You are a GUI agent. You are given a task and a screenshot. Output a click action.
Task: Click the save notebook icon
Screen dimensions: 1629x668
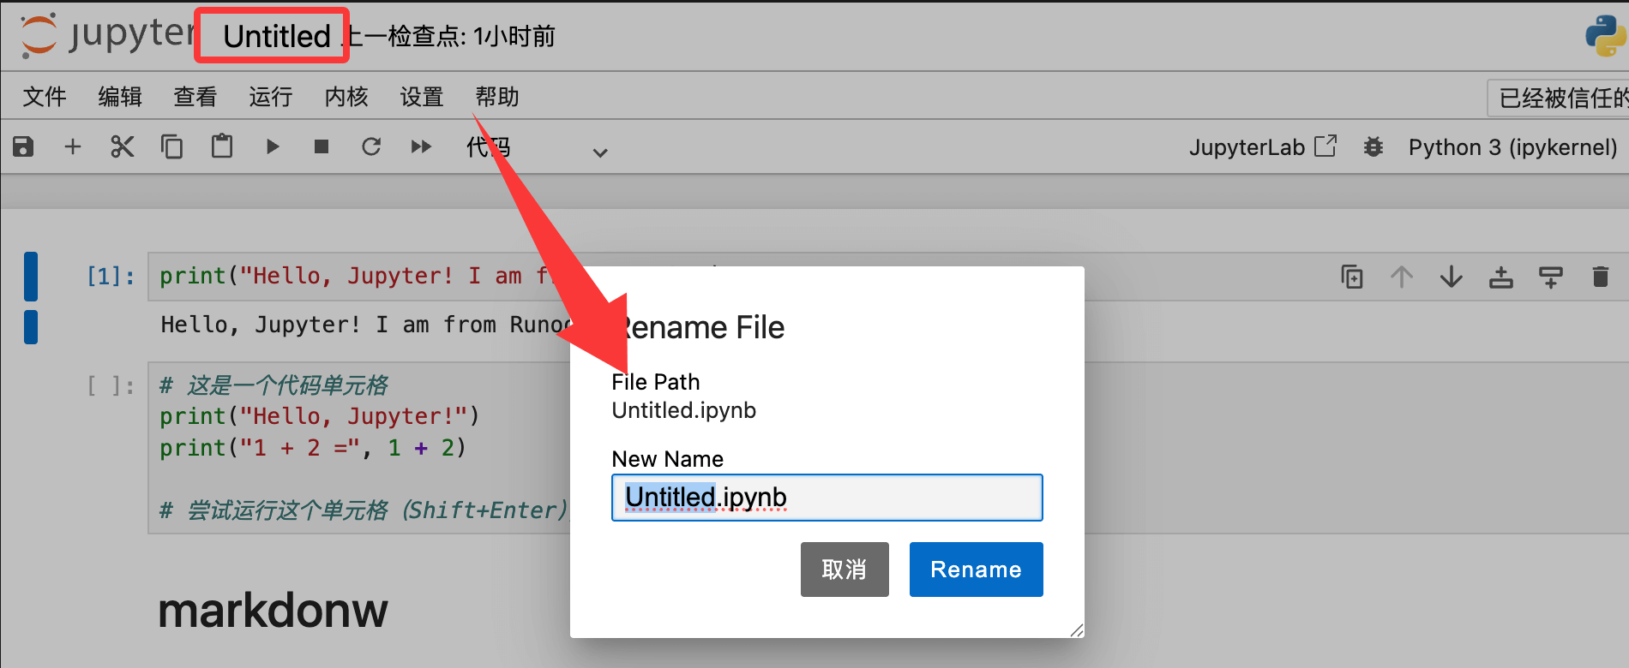coord(23,146)
